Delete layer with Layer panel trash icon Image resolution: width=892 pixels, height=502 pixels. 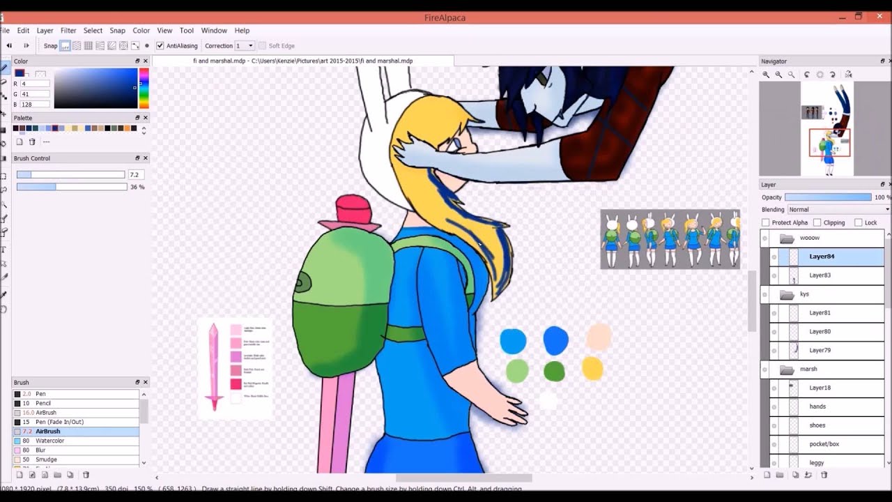[x=824, y=475]
